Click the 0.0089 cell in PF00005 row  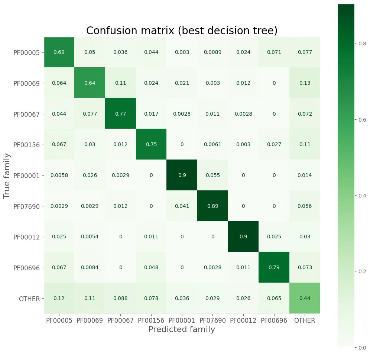(212, 52)
